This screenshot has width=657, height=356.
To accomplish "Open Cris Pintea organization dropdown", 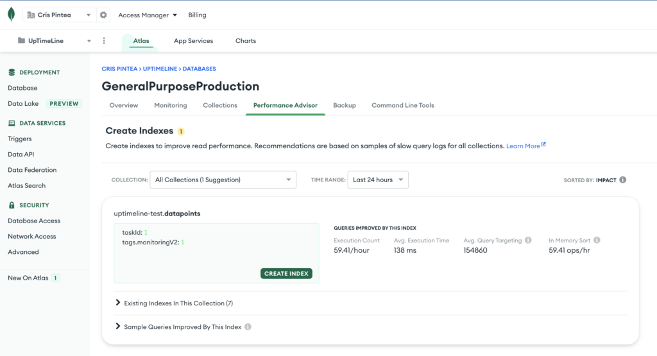I will [59, 15].
